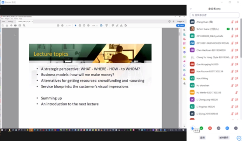Click the 邀请 (Invite) button
Image resolution: width=242 pixels, height=141 pixels.
click(202, 138)
